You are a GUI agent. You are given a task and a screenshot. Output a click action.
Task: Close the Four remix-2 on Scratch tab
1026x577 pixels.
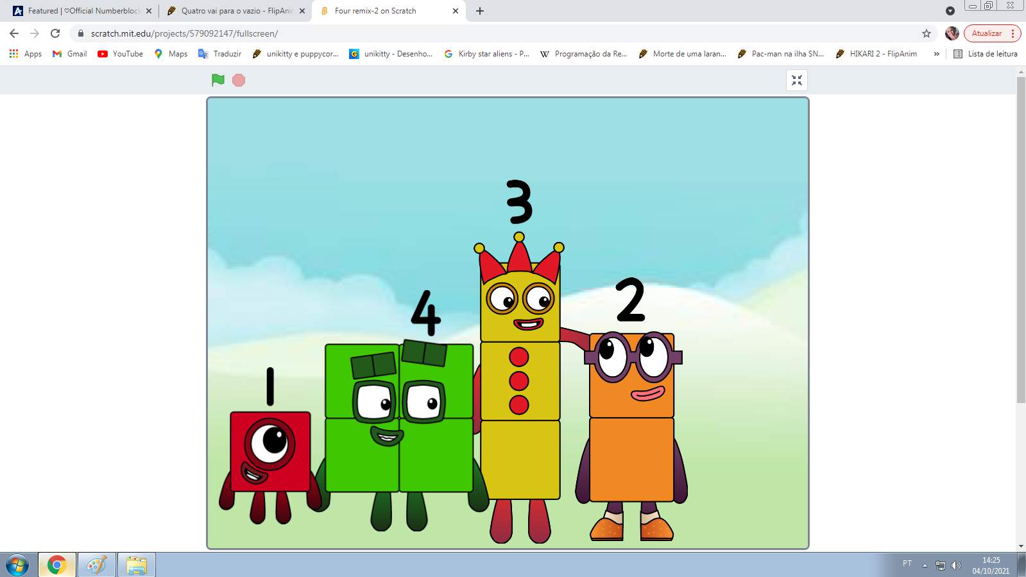pyautogui.click(x=456, y=11)
